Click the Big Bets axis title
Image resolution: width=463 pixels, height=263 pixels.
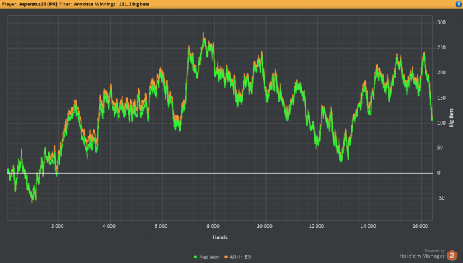click(x=451, y=118)
